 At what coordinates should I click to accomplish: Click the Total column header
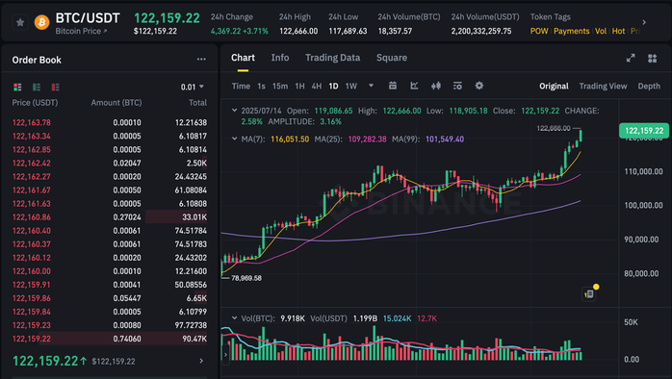point(197,103)
